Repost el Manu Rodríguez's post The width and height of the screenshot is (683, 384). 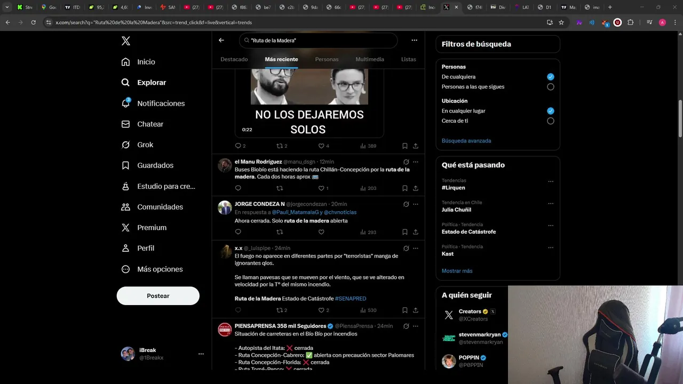pos(280,188)
